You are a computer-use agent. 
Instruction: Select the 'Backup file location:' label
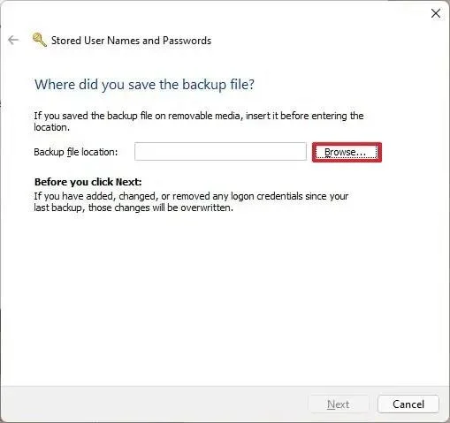pos(76,152)
